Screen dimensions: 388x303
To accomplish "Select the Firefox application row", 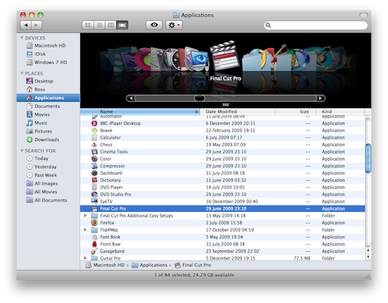I will coord(222,223).
